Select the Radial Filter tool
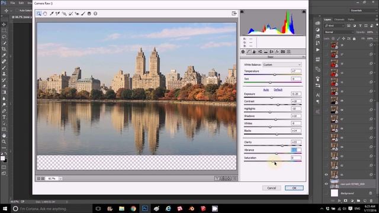 click(x=95, y=14)
